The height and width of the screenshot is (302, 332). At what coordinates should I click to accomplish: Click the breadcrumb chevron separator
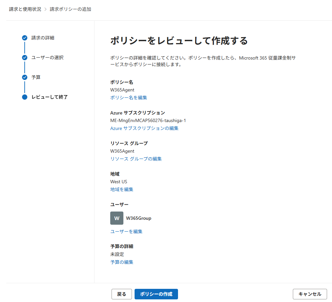(45, 9)
